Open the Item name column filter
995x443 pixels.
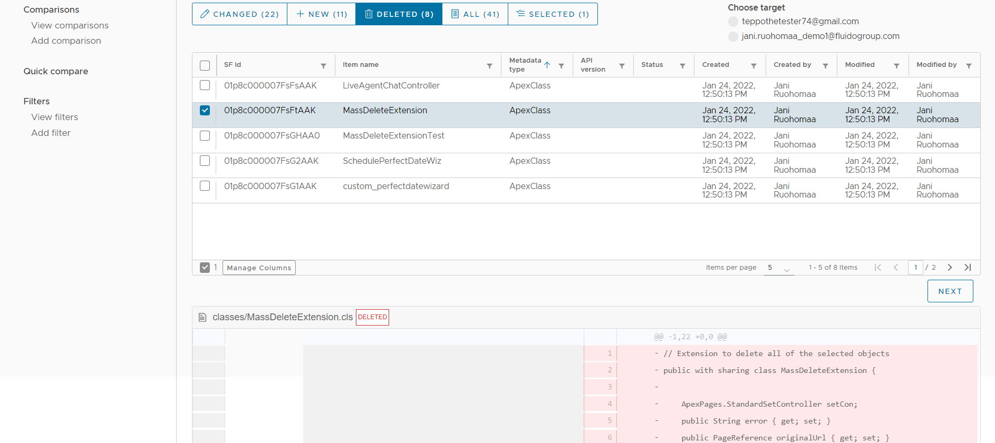click(x=489, y=66)
